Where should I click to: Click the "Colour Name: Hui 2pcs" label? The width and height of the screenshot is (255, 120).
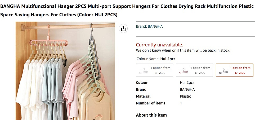[x=156, y=59]
